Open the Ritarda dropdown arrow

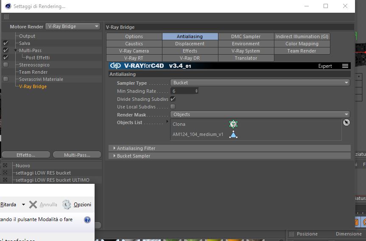point(23,205)
